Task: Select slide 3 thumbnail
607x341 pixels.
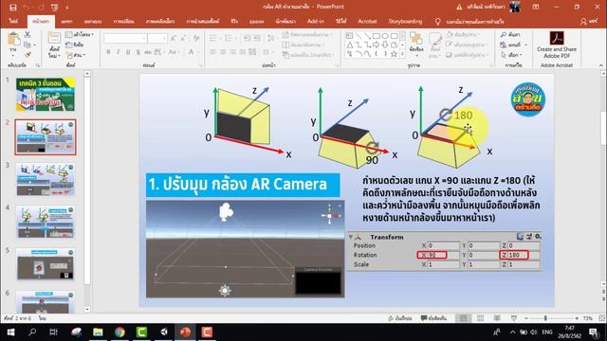Action: pyautogui.click(x=46, y=179)
